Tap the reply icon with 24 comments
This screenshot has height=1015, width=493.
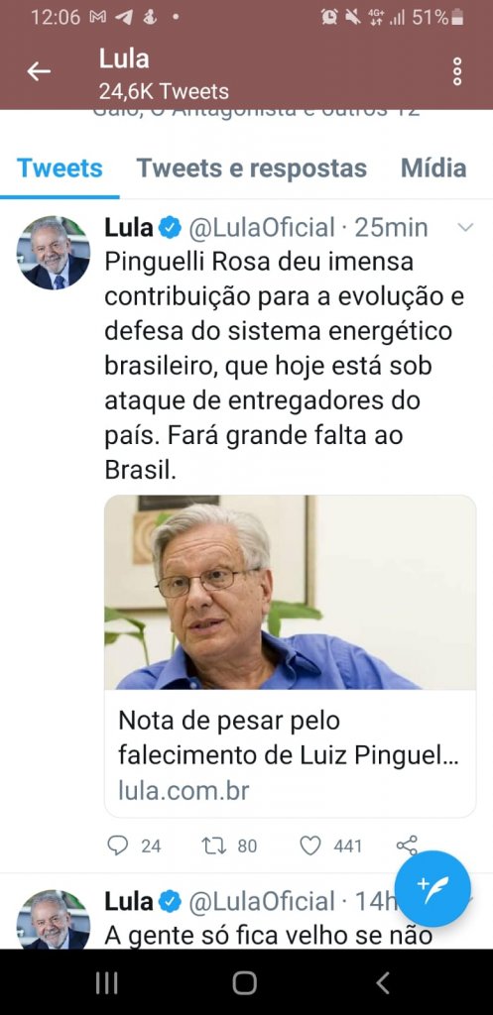(117, 846)
